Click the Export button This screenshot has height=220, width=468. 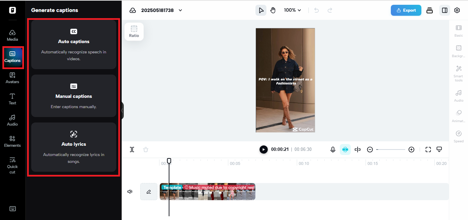(406, 10)
